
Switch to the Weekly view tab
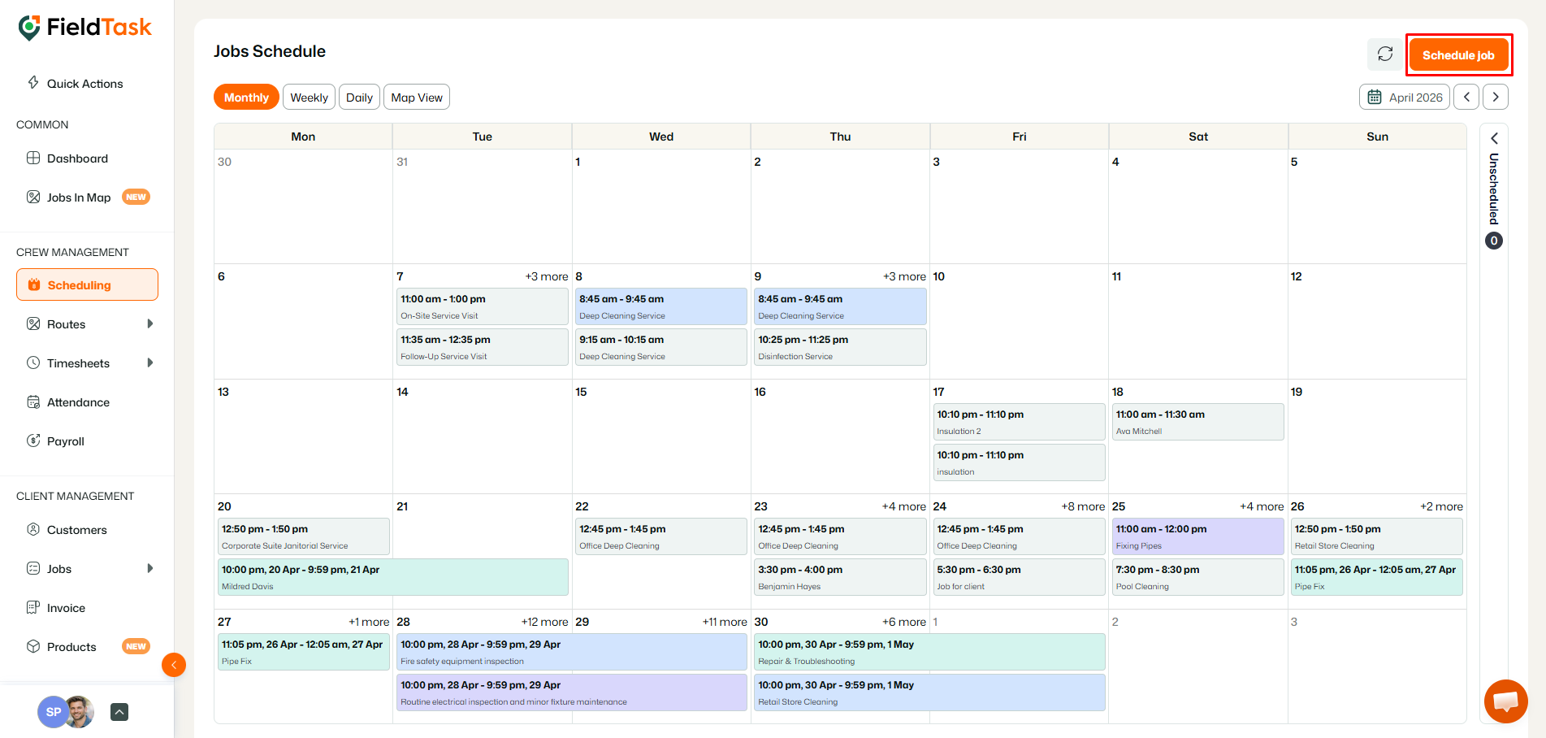(x=309, y=98)
